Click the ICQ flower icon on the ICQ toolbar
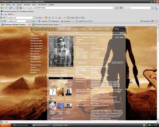 point(1,18)
